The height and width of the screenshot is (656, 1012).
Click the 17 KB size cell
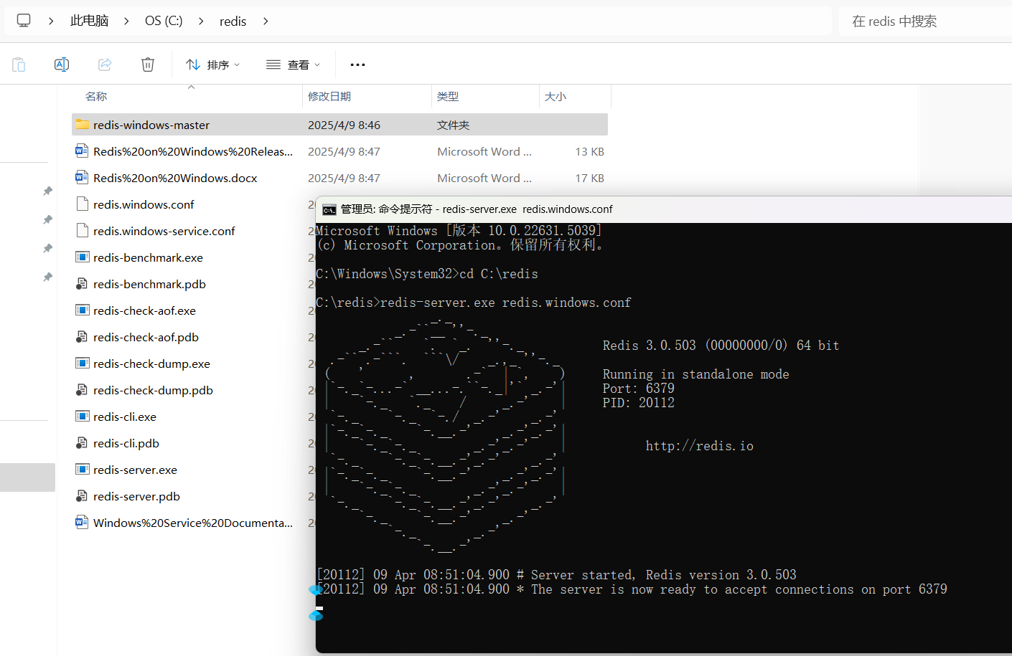point(589,178)
